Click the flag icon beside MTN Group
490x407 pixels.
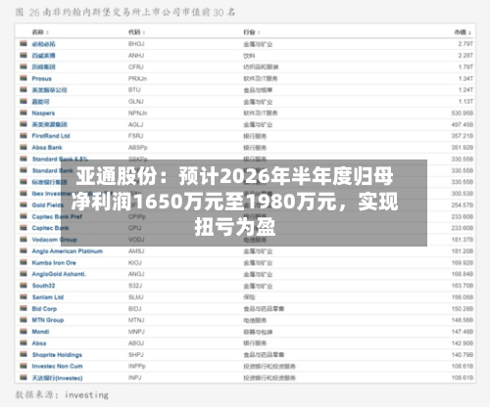click(x=24, y=320)
